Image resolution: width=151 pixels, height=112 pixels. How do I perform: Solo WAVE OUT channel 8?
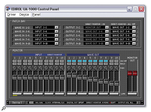pos(106,64)
